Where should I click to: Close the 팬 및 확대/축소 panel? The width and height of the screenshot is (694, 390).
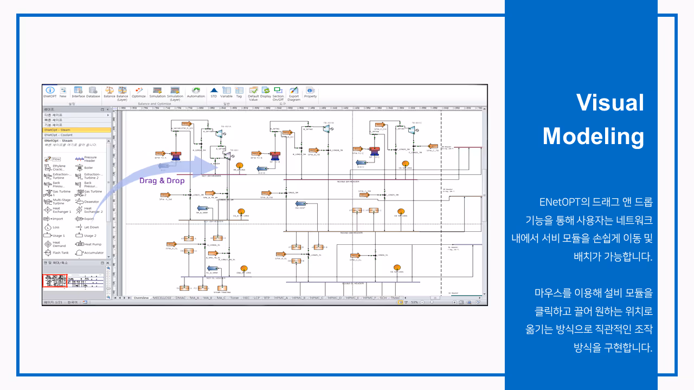tap(108, 262)
